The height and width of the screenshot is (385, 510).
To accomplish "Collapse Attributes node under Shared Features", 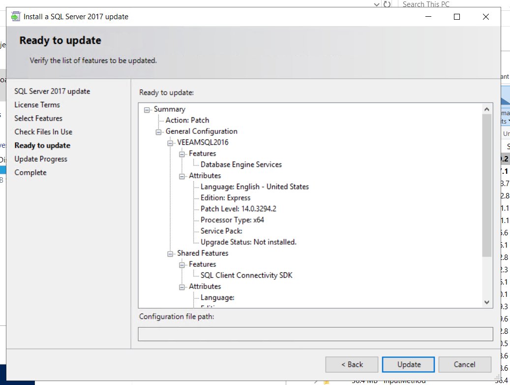I will tap(182, 288).
